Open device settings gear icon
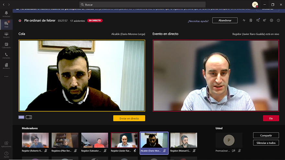Viewport: 285px width, 160px height. tap(271, 20)
